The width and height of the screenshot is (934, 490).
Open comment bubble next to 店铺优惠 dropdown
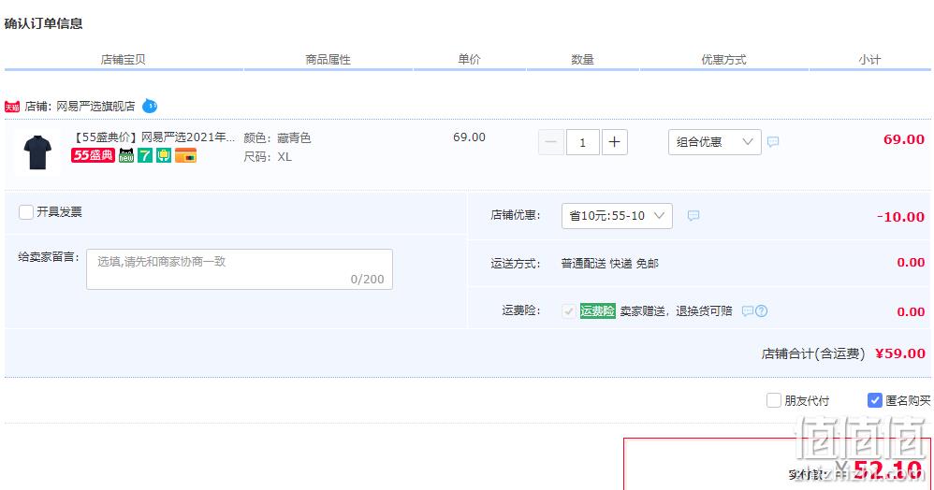(x=693, y=215)
